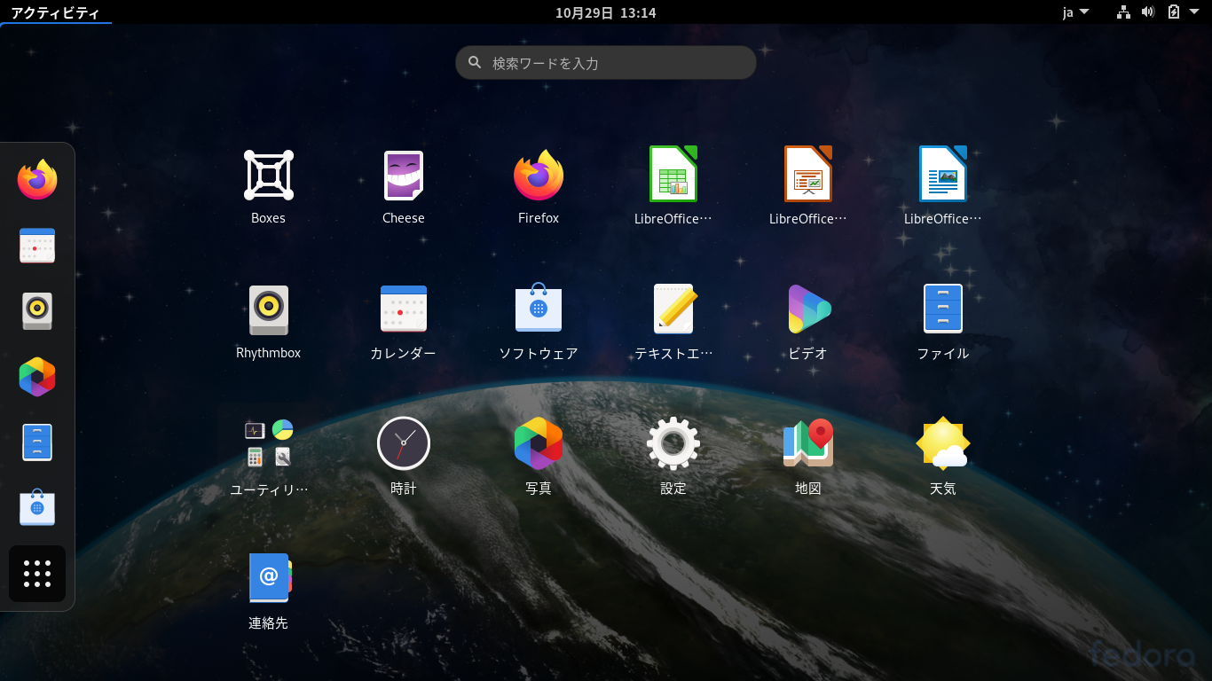
Task: Click the volume speaker icon in top bar
Action: point(1148,12)
